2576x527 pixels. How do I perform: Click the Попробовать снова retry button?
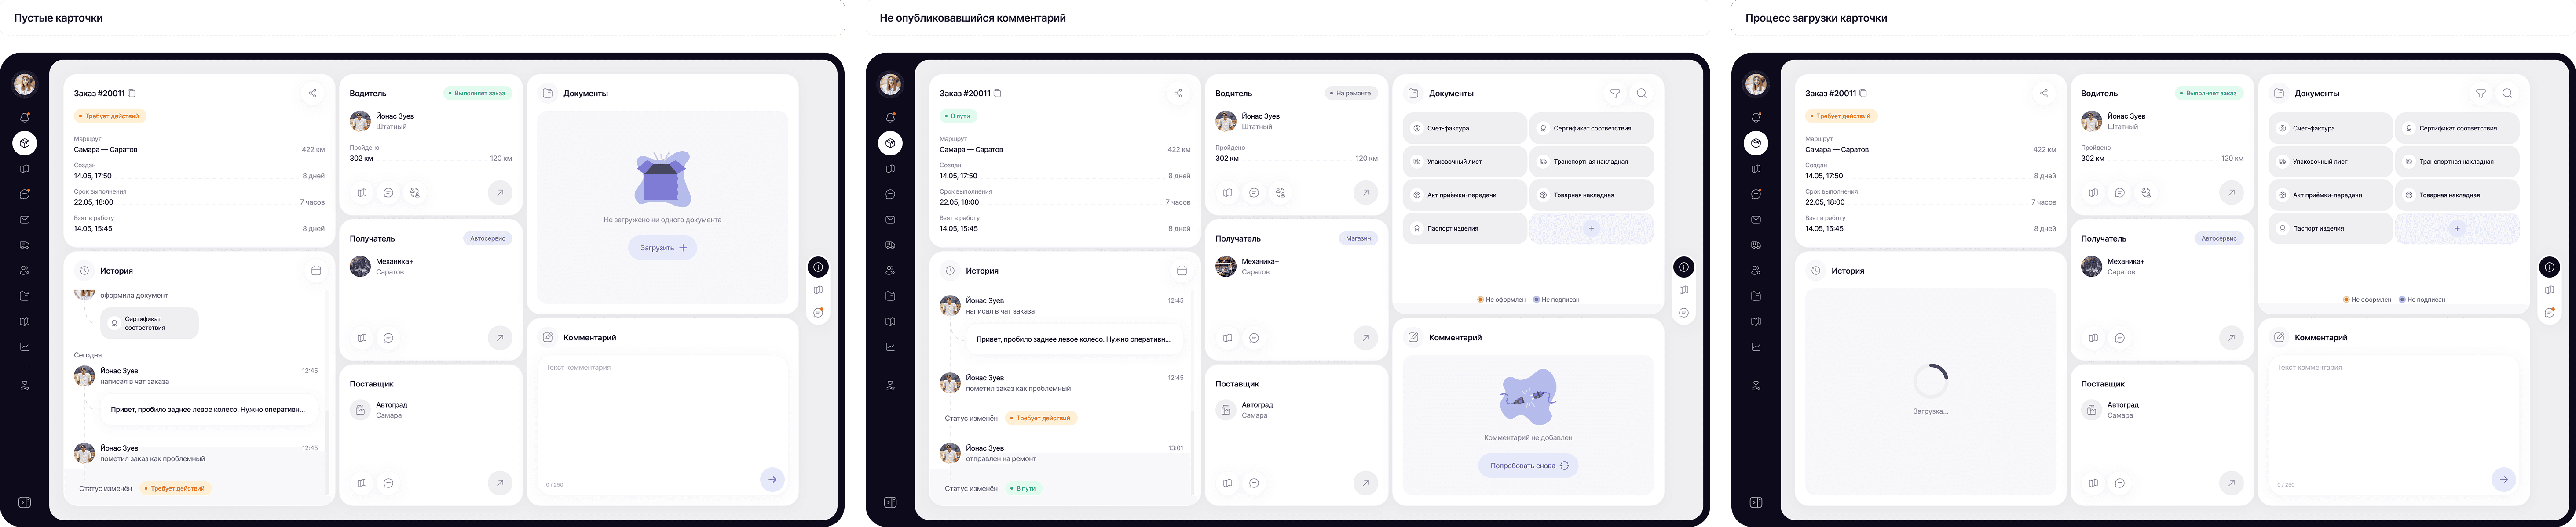click(x=1528, y=465)
